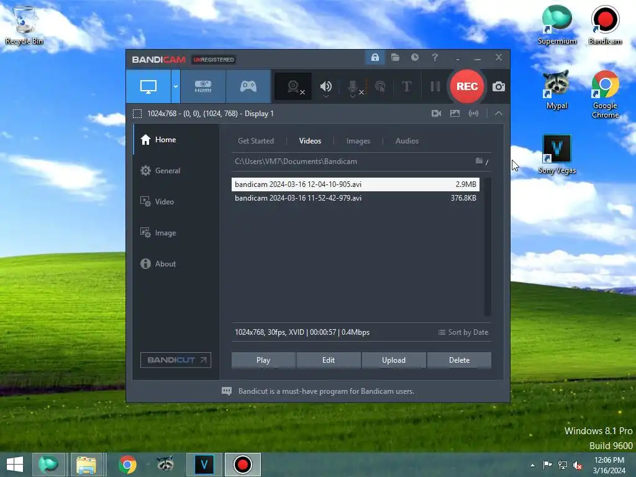Select screen recording mode in Bandicam
This screenshot has height=477, width=636.
148,86
